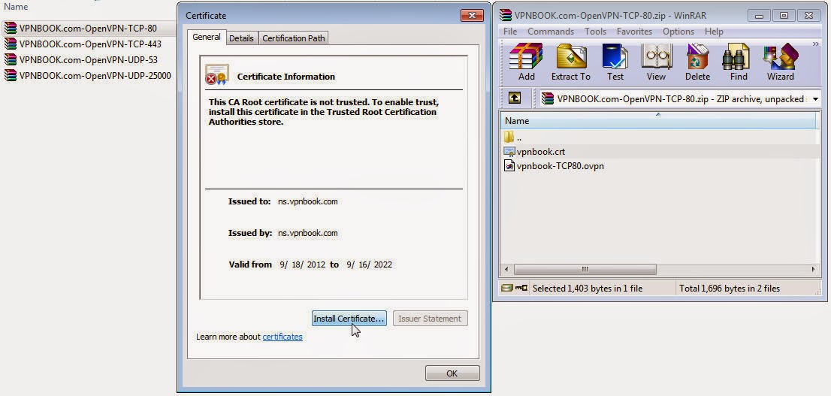Click the Test icon in WinRAR

[x=615, y=56]
